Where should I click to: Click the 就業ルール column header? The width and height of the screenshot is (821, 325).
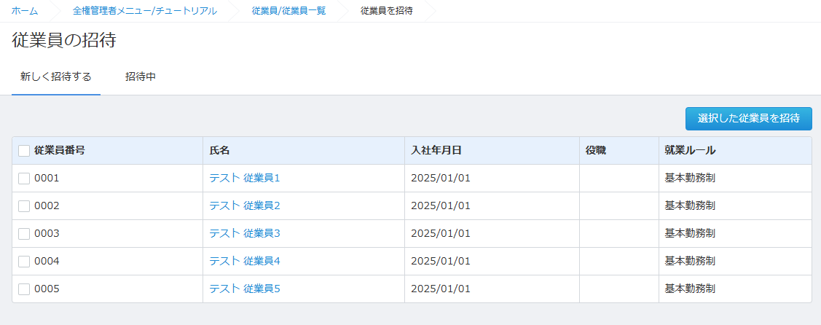tap(690, 151)
